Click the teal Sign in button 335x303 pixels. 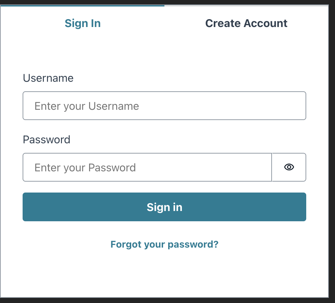(x=164, y=207)
